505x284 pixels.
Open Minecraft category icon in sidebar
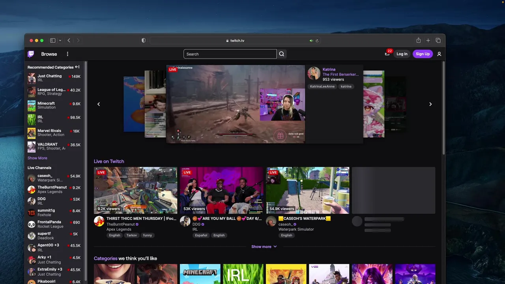[x=32, y=106]
